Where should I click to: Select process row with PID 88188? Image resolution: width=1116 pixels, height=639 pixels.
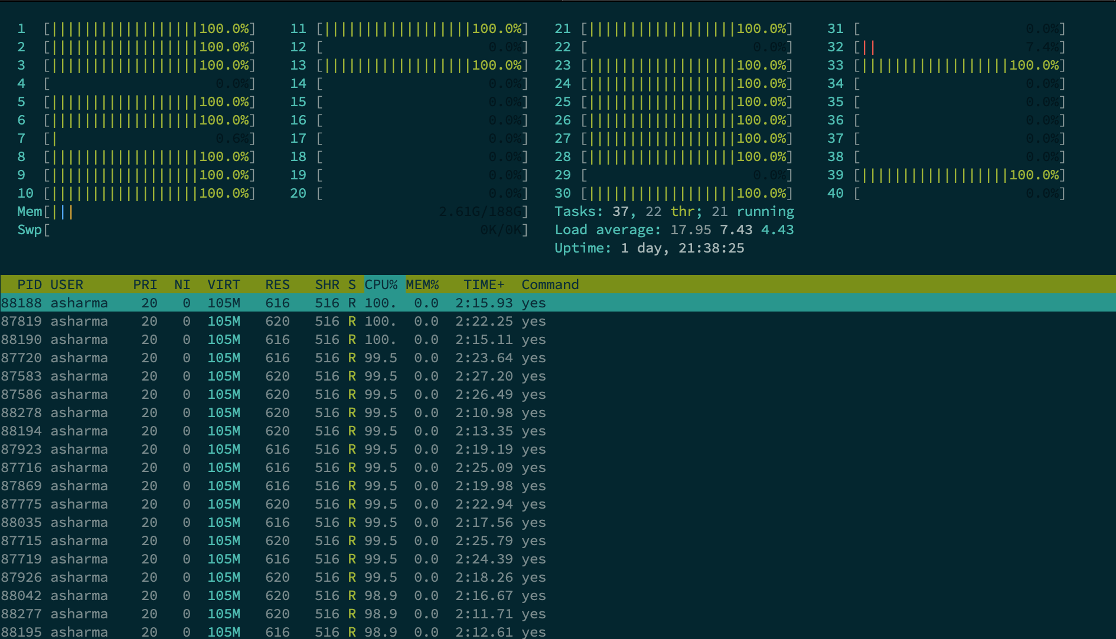pos(558,303)
